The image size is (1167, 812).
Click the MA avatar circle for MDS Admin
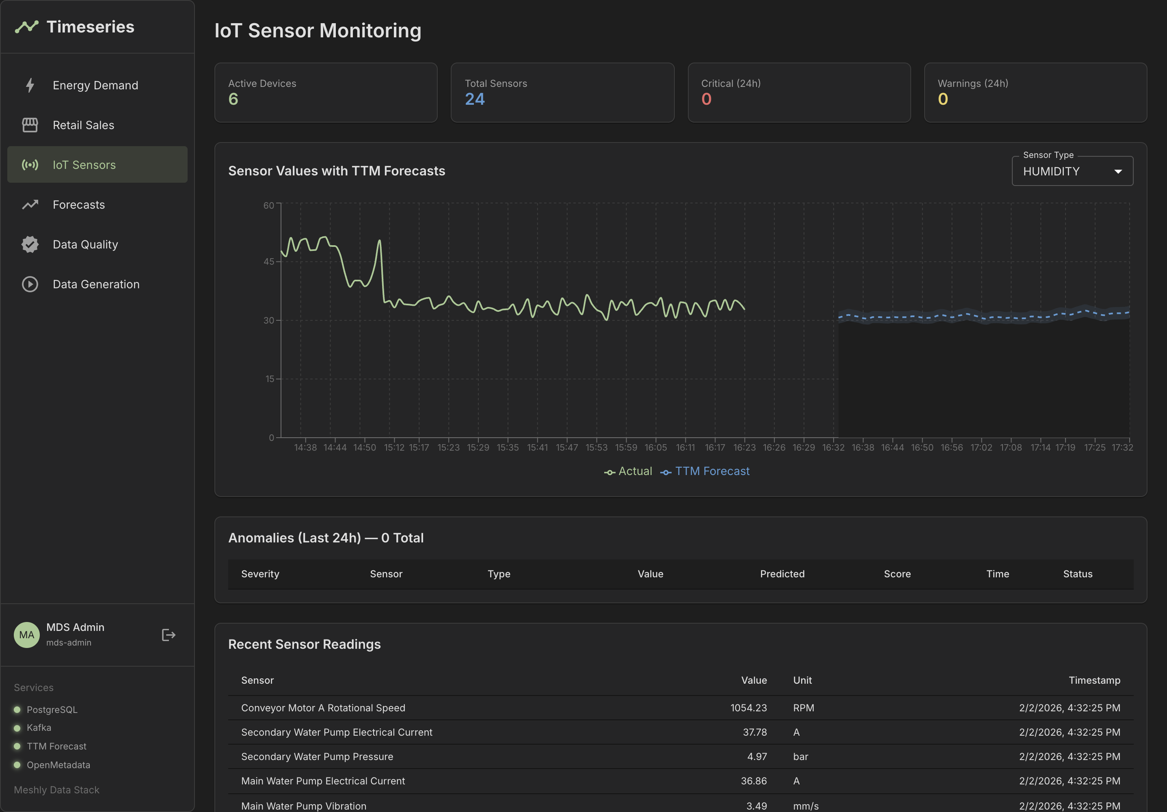[x=26, y=635]
